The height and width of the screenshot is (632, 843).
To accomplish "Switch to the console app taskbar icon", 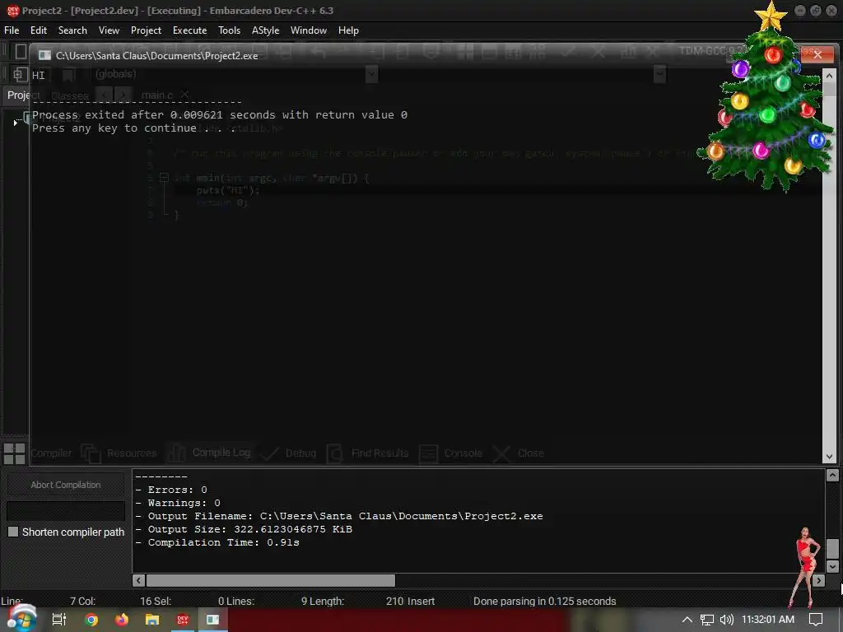I will pos(213,620).
